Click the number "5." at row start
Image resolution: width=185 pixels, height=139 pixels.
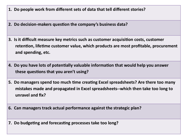point(10,83)
